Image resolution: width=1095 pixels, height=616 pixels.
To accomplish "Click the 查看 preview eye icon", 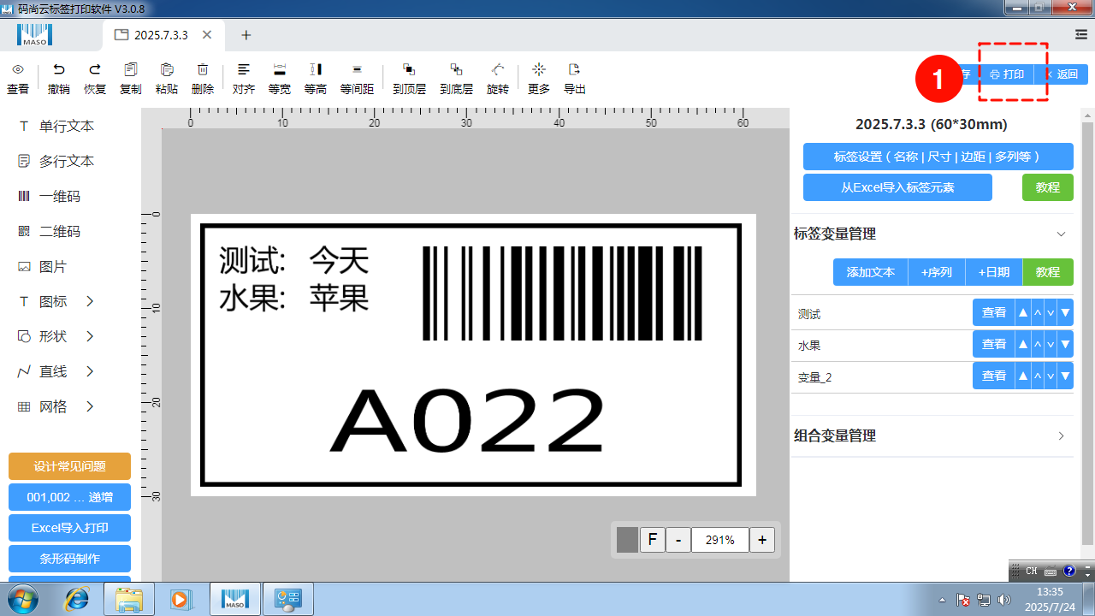I will pyautogui.click(x=17, y=69).
